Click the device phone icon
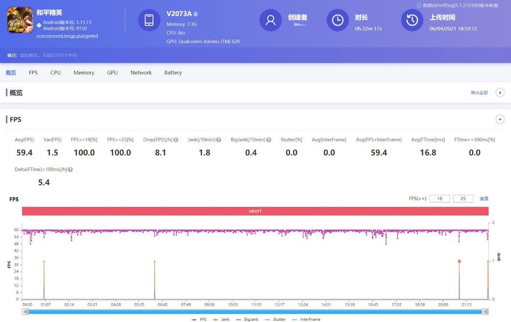Viewport: 511px width, 322px height. coord(149,20)
